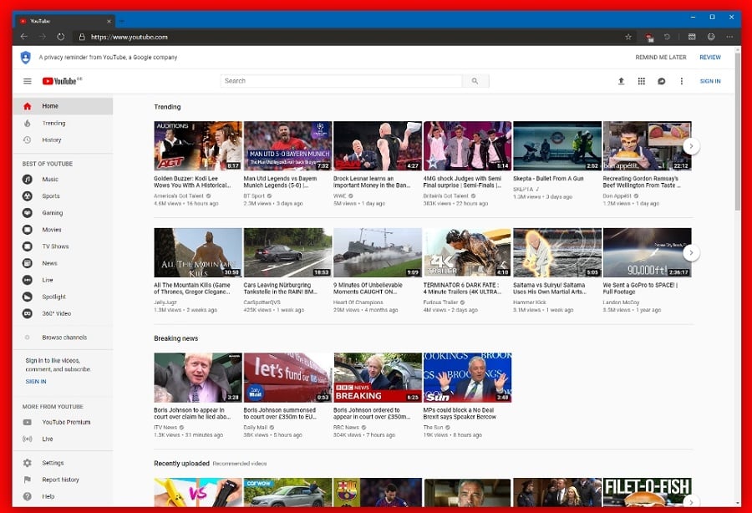
Task: Expand second Trending row next arrow
Action: coord(691,252)
